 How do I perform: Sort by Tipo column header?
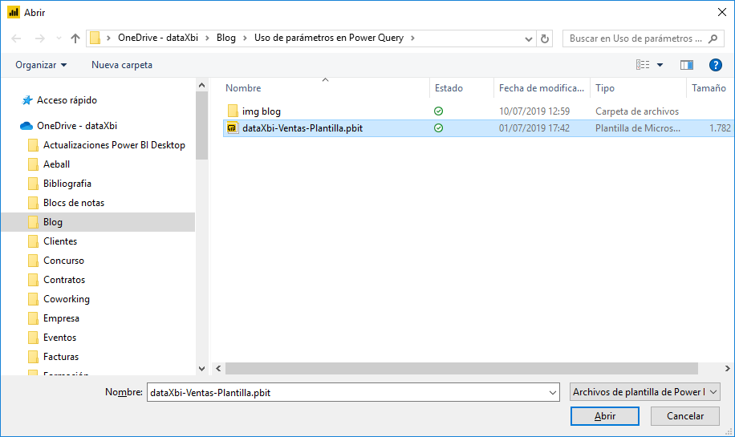click(x=605, y=88)
